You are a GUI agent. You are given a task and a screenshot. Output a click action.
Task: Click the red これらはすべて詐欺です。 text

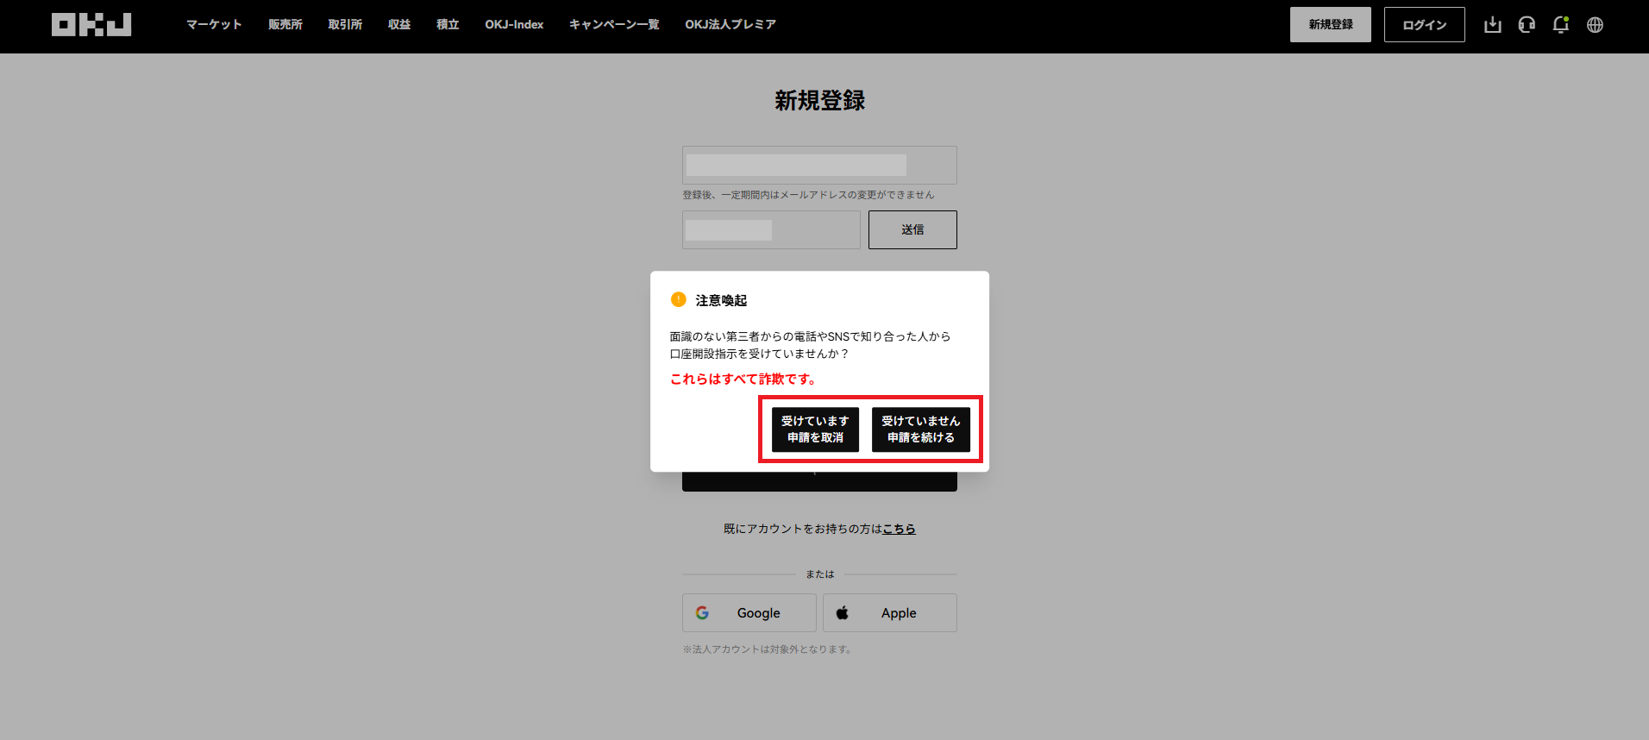click(743, 379)
